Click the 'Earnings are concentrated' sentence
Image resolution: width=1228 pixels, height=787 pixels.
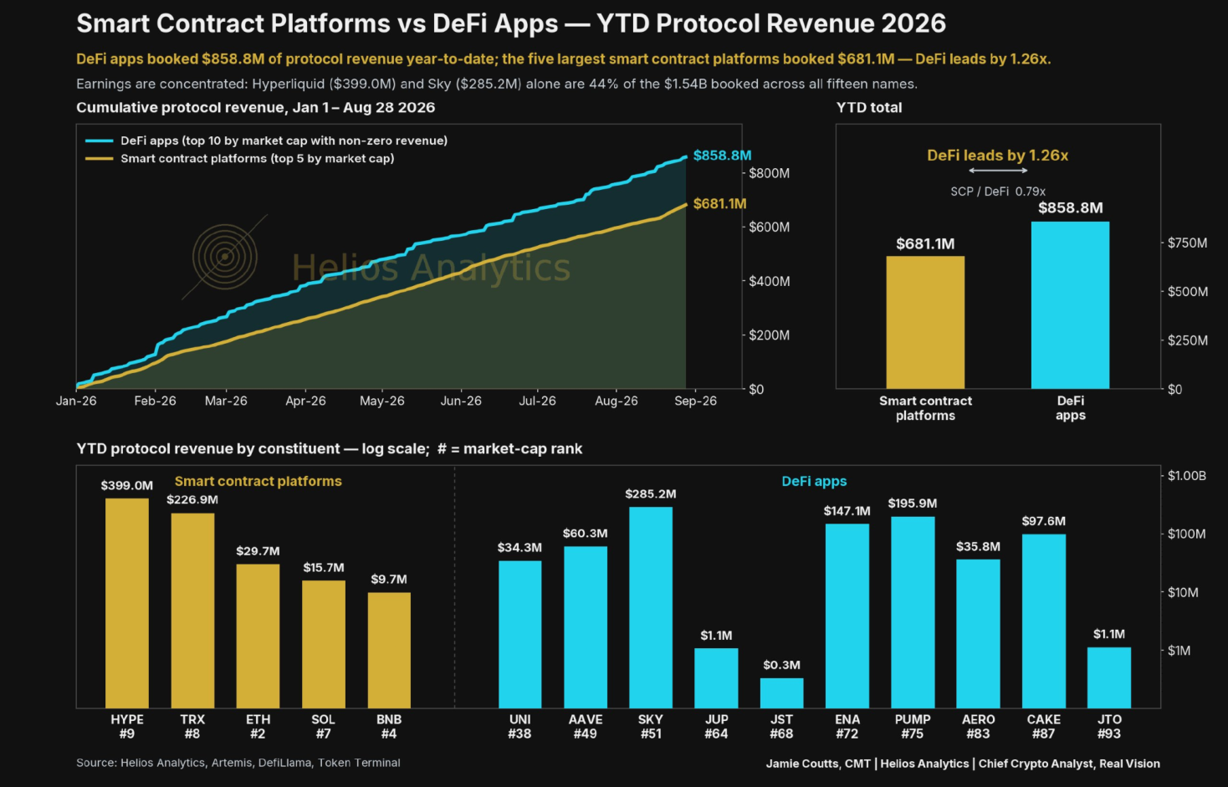[x=496, y=84]
